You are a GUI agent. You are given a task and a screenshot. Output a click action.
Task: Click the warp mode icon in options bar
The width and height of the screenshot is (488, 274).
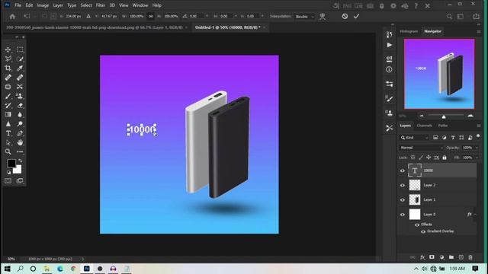point(323,17)
